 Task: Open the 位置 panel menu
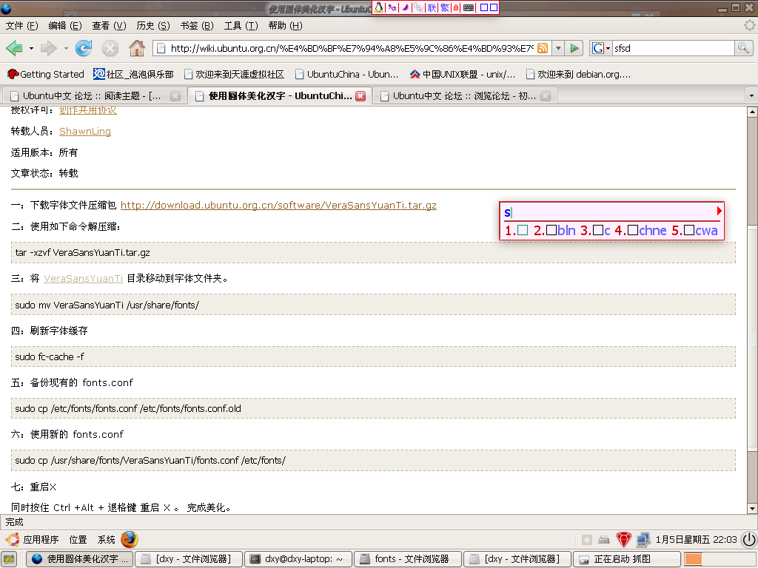tap(78, 539)
